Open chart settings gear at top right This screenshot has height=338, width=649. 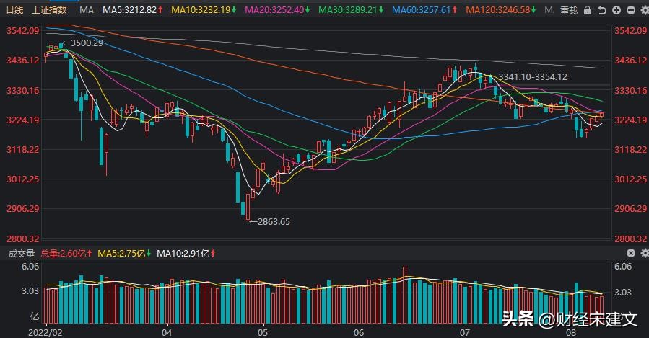[645, 10]
